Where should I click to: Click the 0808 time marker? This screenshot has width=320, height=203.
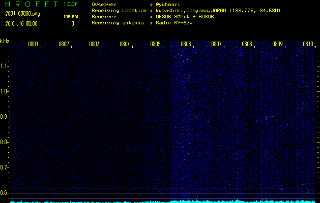247,44
